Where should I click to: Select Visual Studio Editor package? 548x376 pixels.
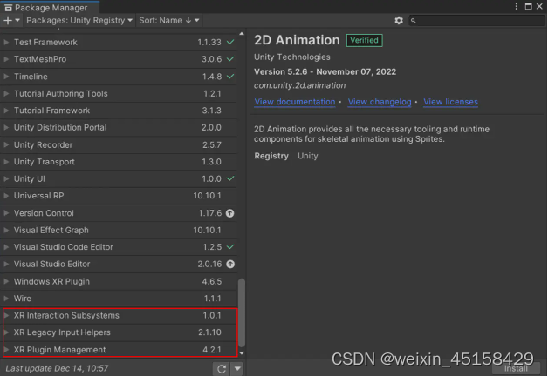pyautogui.click(x=119, y=264)
